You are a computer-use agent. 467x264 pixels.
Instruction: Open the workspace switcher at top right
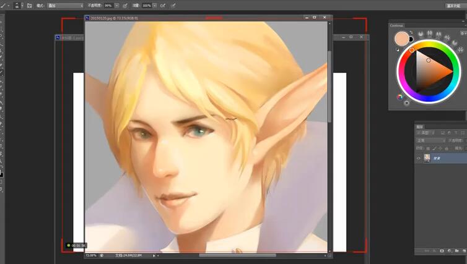[x=456, y=6]
